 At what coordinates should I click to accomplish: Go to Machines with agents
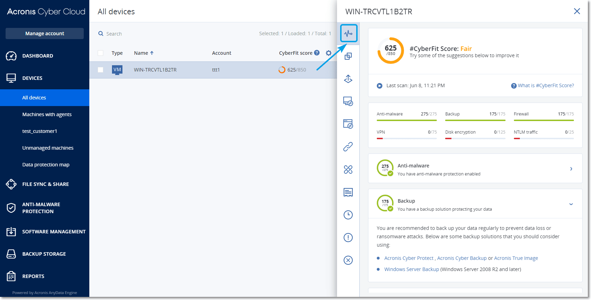[45, 114]
